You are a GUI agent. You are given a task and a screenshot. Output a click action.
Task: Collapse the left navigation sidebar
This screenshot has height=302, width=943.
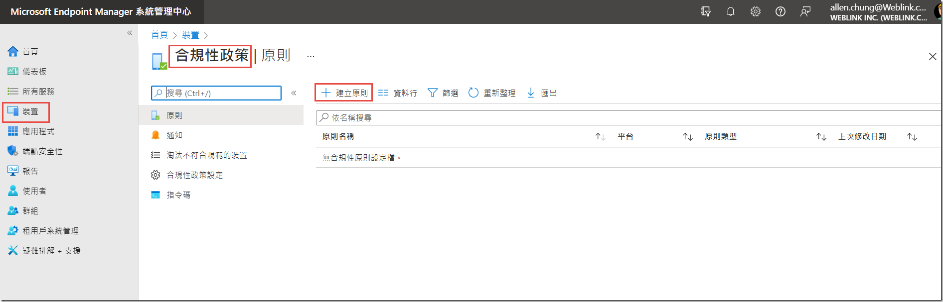pos(130,33)
